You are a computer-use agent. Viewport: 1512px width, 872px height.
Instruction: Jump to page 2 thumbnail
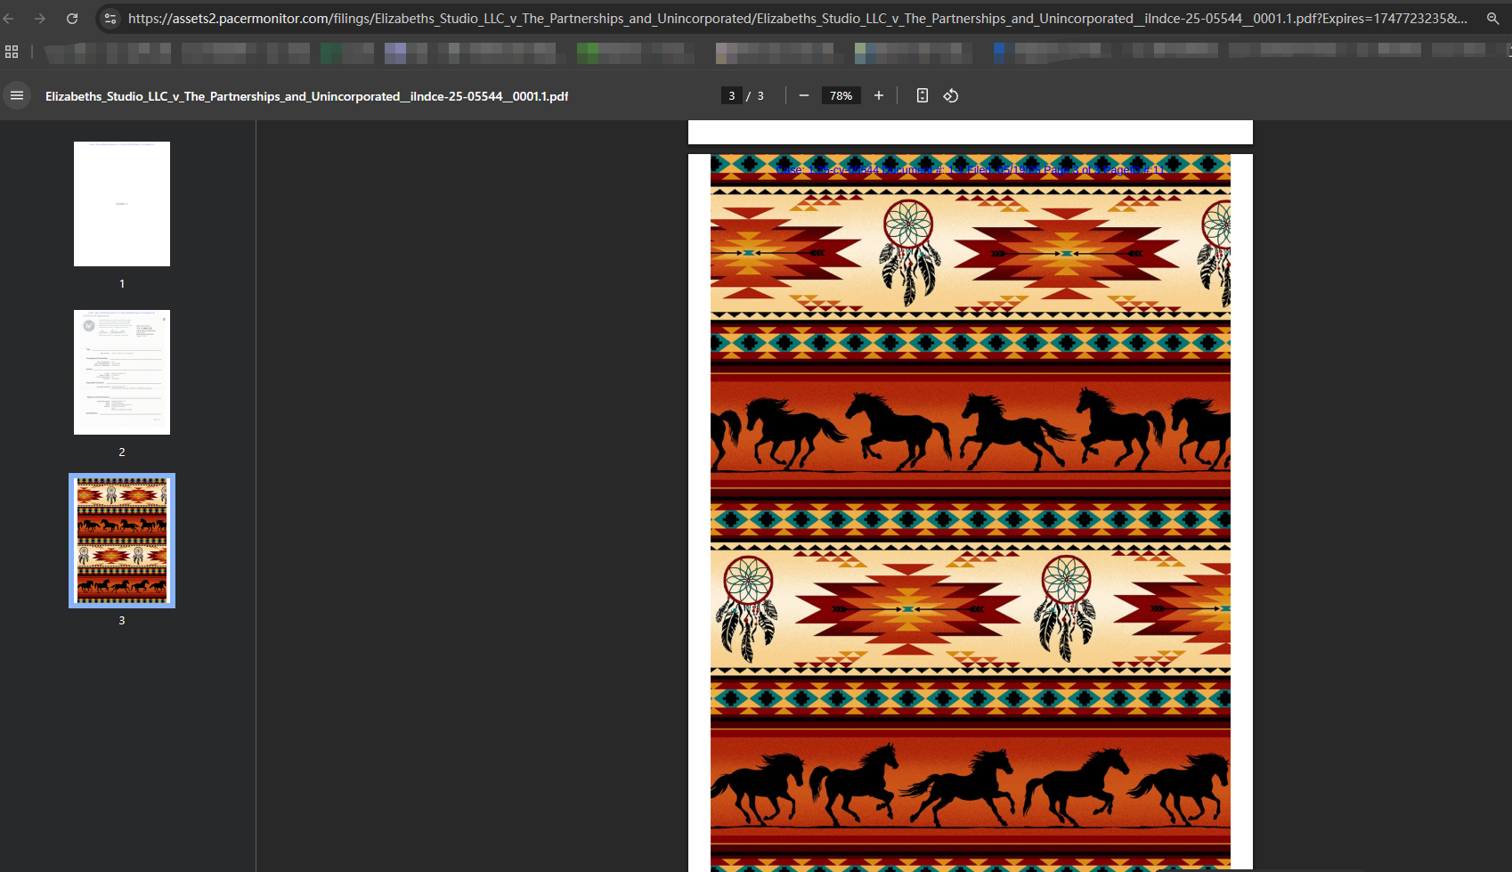pyautogui.click(x=122, y=372)
